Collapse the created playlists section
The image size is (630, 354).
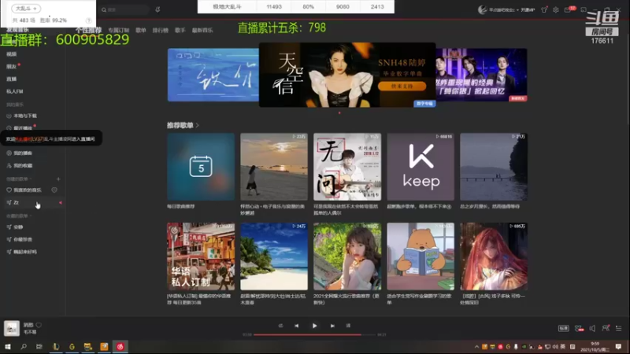pyautogui.click(x=19, y=179)
